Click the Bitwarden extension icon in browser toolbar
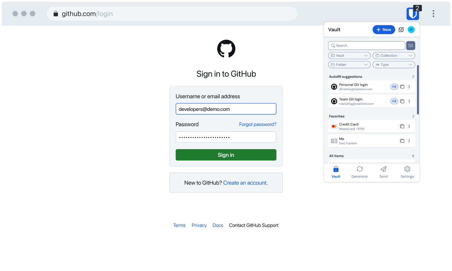The image size is (452, 271). [413, 14]
